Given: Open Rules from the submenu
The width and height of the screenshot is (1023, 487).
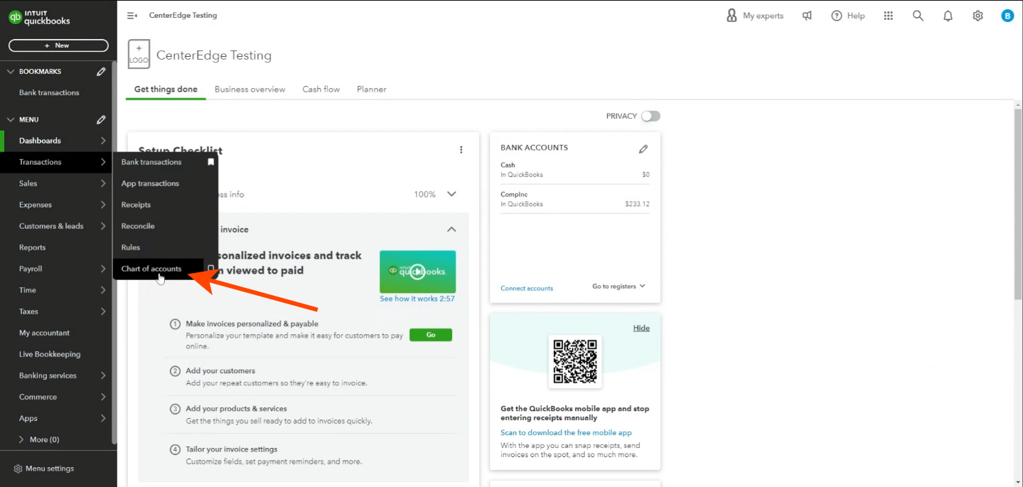Looking at the screenshot, I should (131, 247).
